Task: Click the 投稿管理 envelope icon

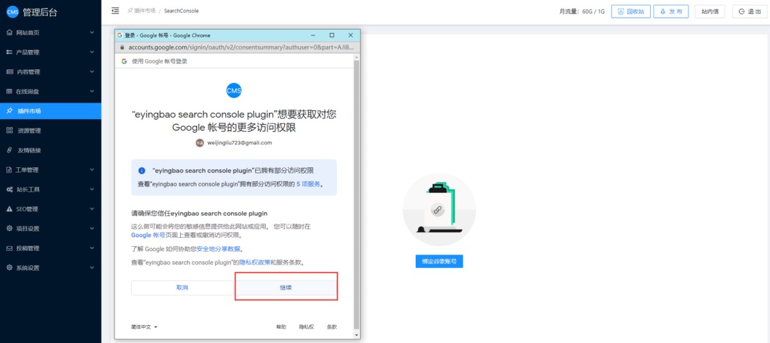Action: pos(9,248)
